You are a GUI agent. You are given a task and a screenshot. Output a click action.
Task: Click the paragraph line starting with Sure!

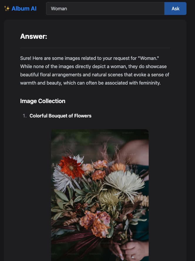pos(89,58)
